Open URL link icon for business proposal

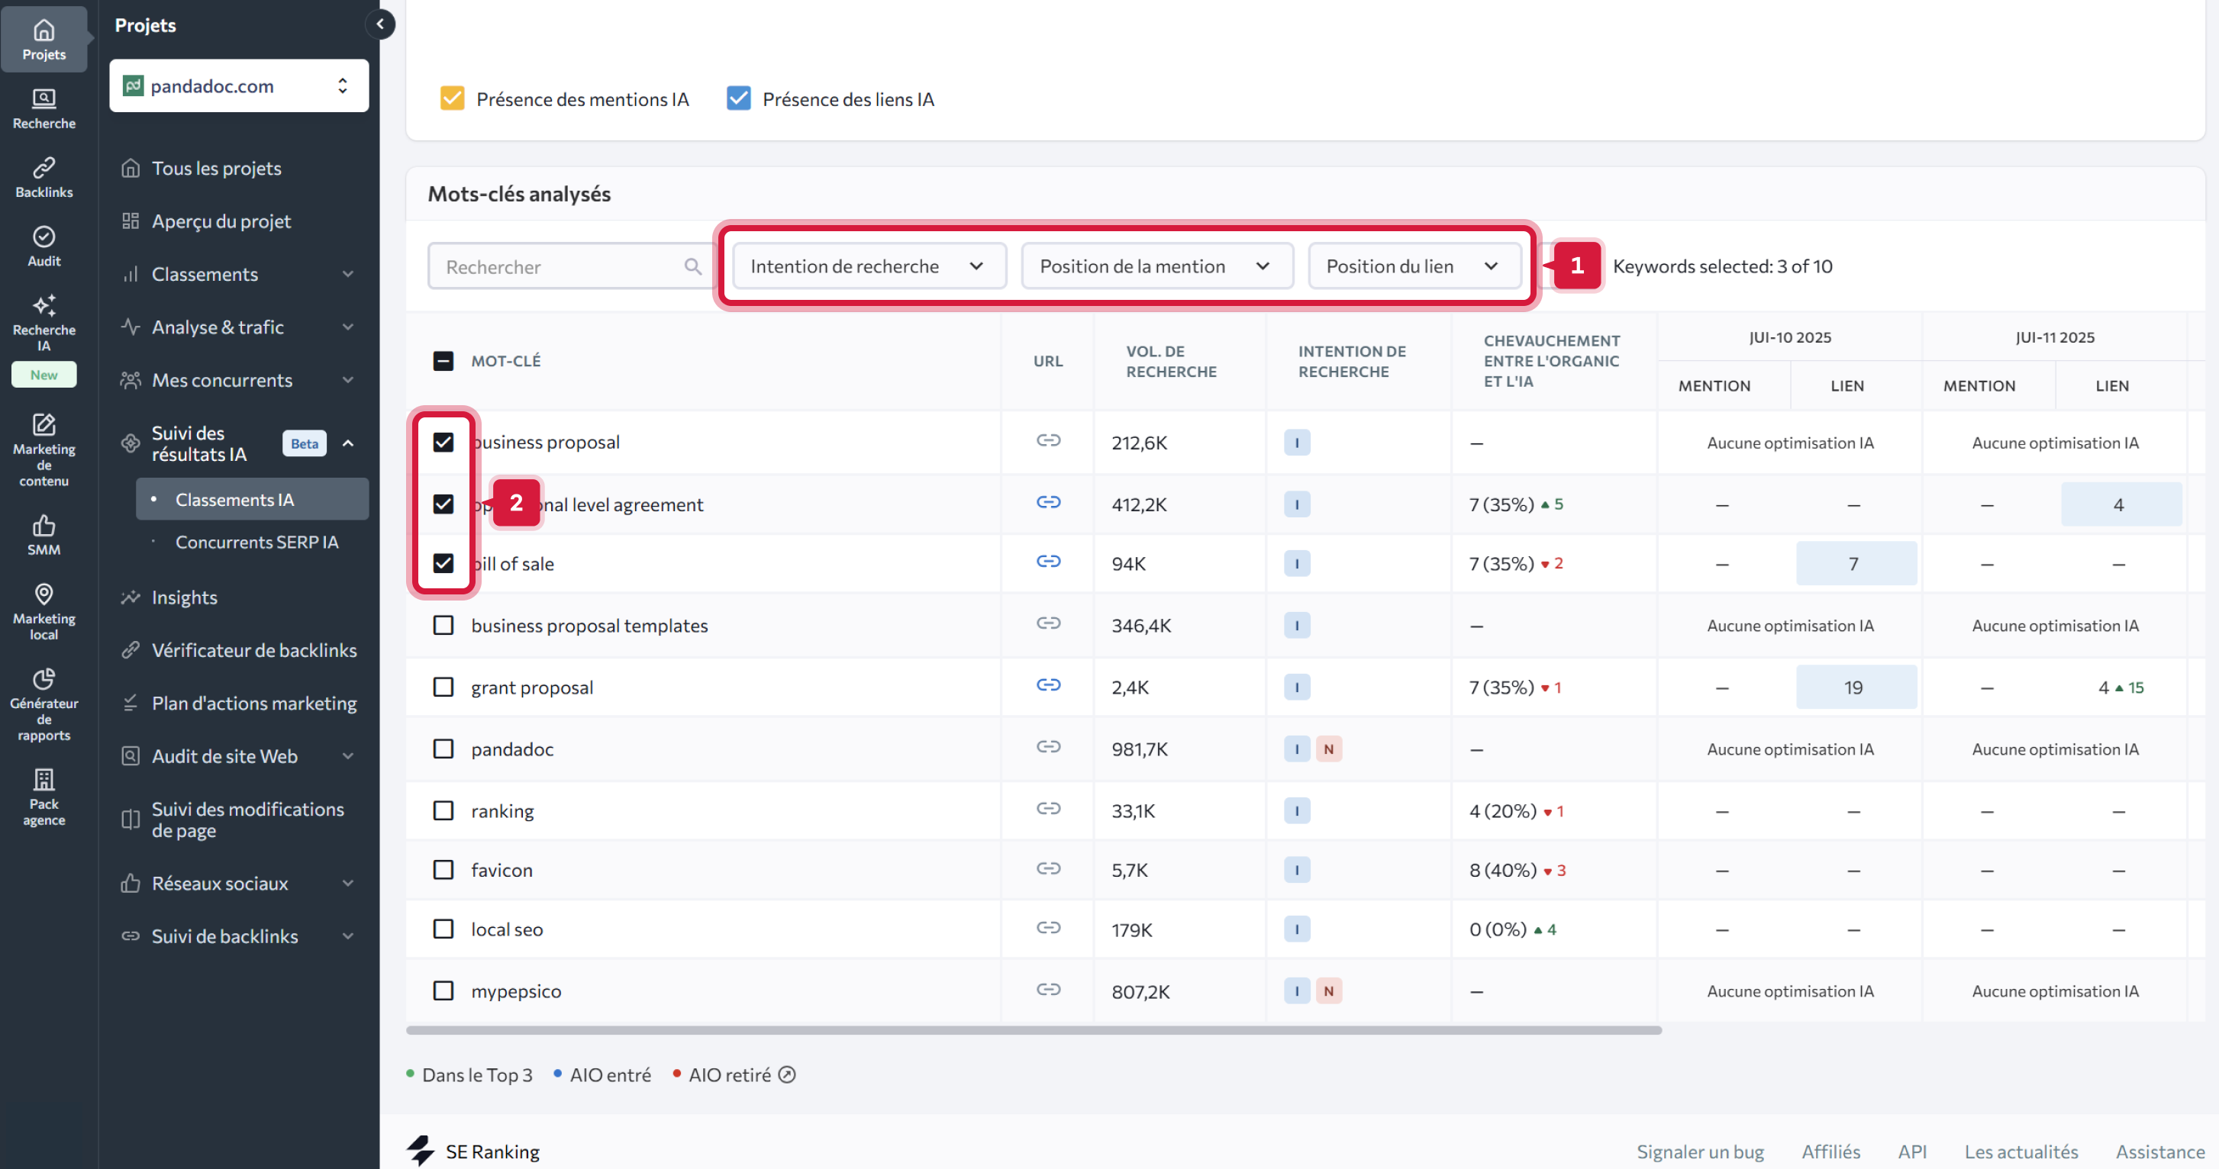[1047, 441]
